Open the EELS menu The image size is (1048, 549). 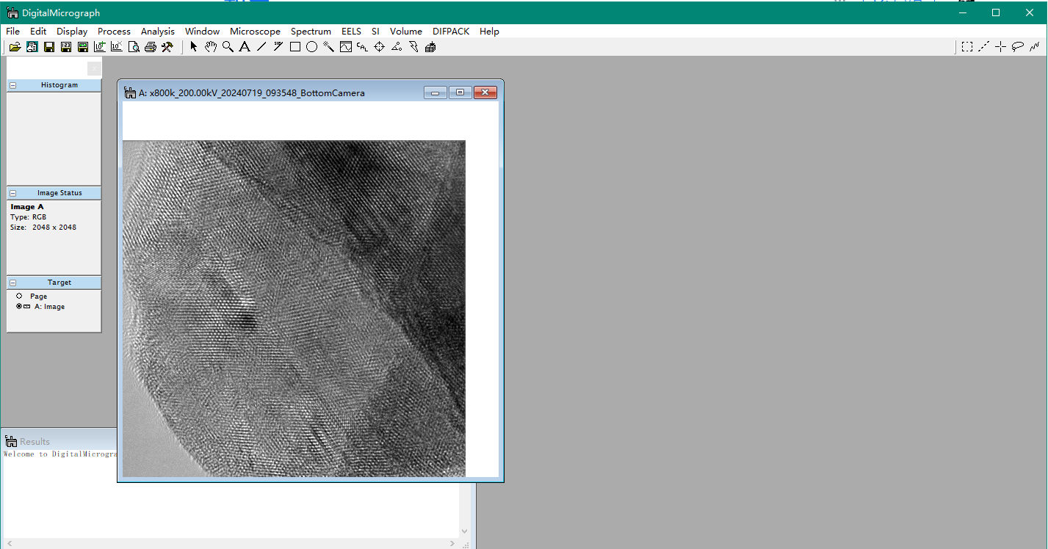351,31
